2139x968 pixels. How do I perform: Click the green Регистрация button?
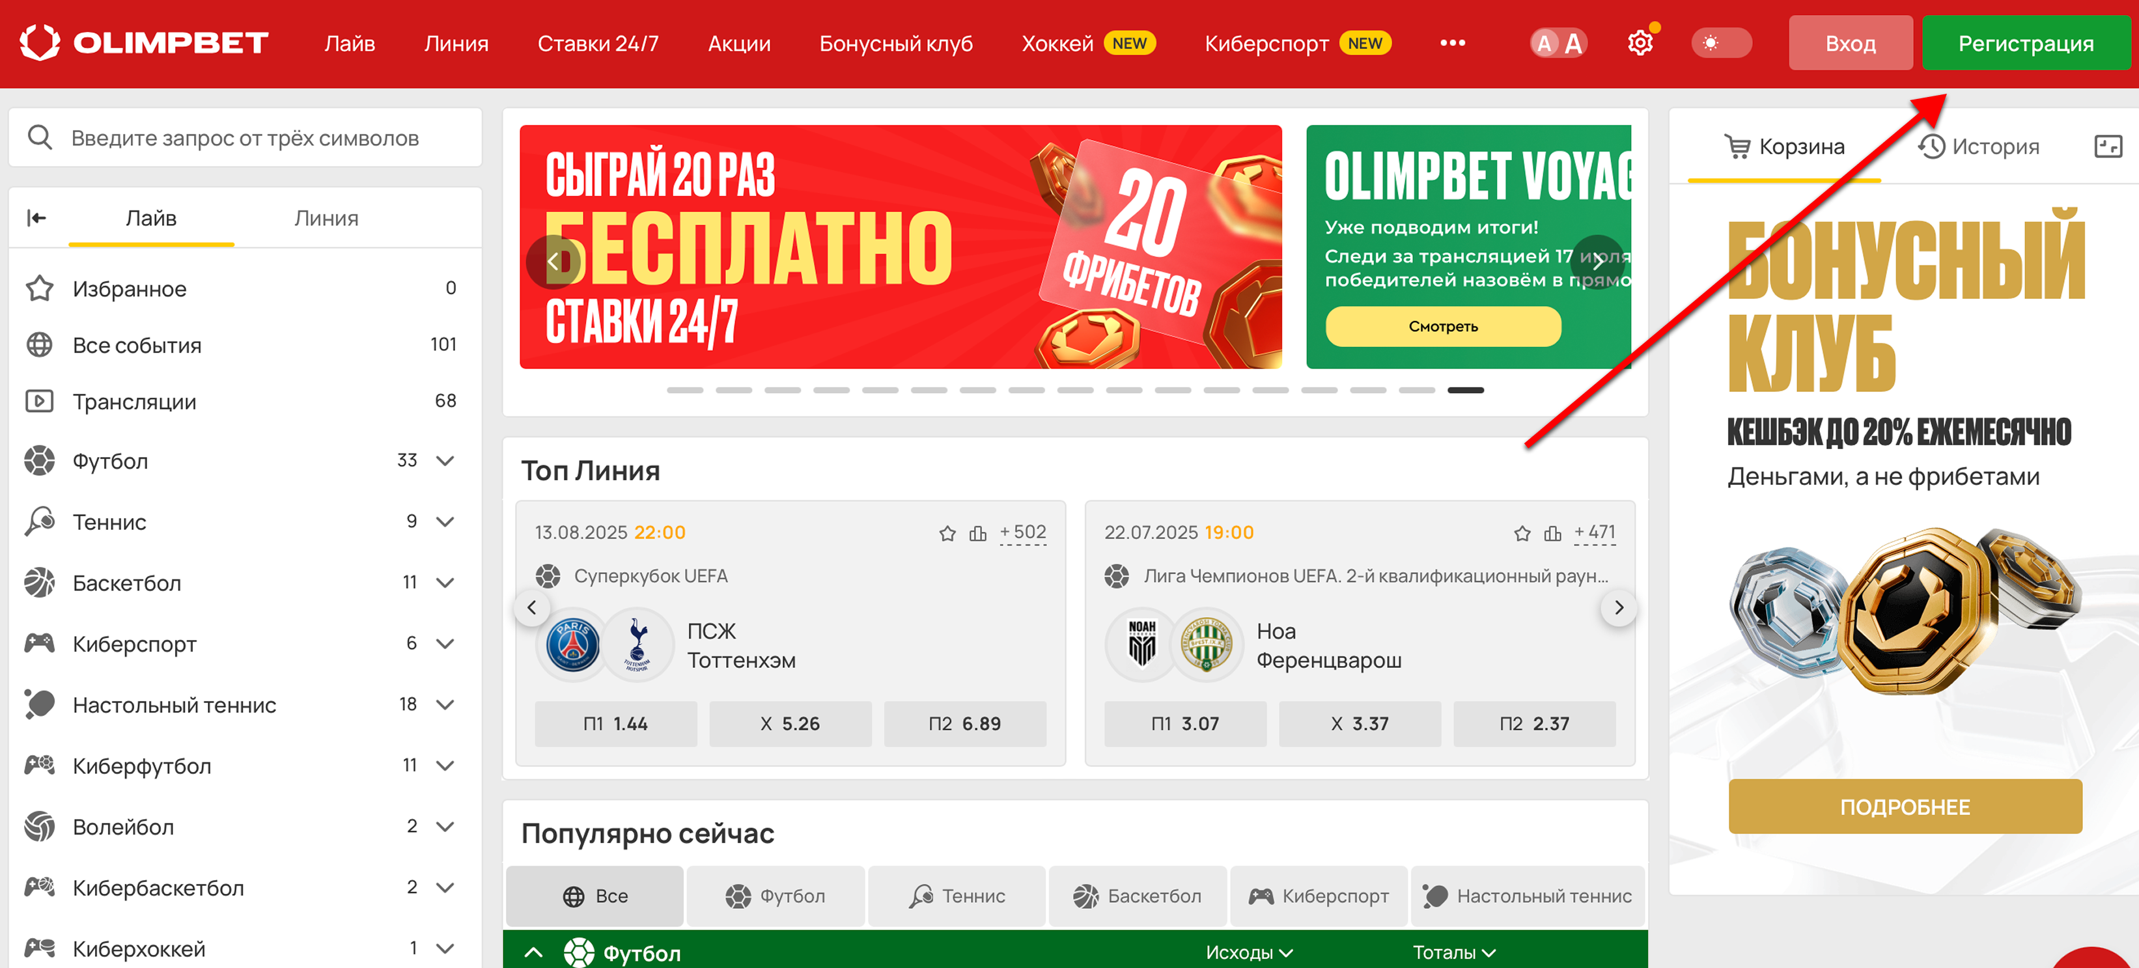2025,42
